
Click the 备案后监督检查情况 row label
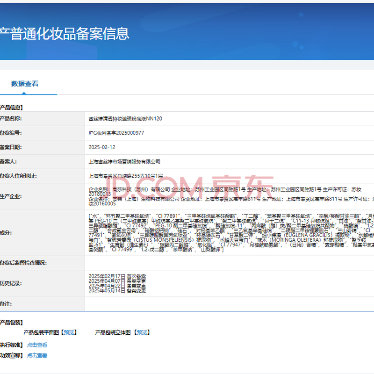27,263
